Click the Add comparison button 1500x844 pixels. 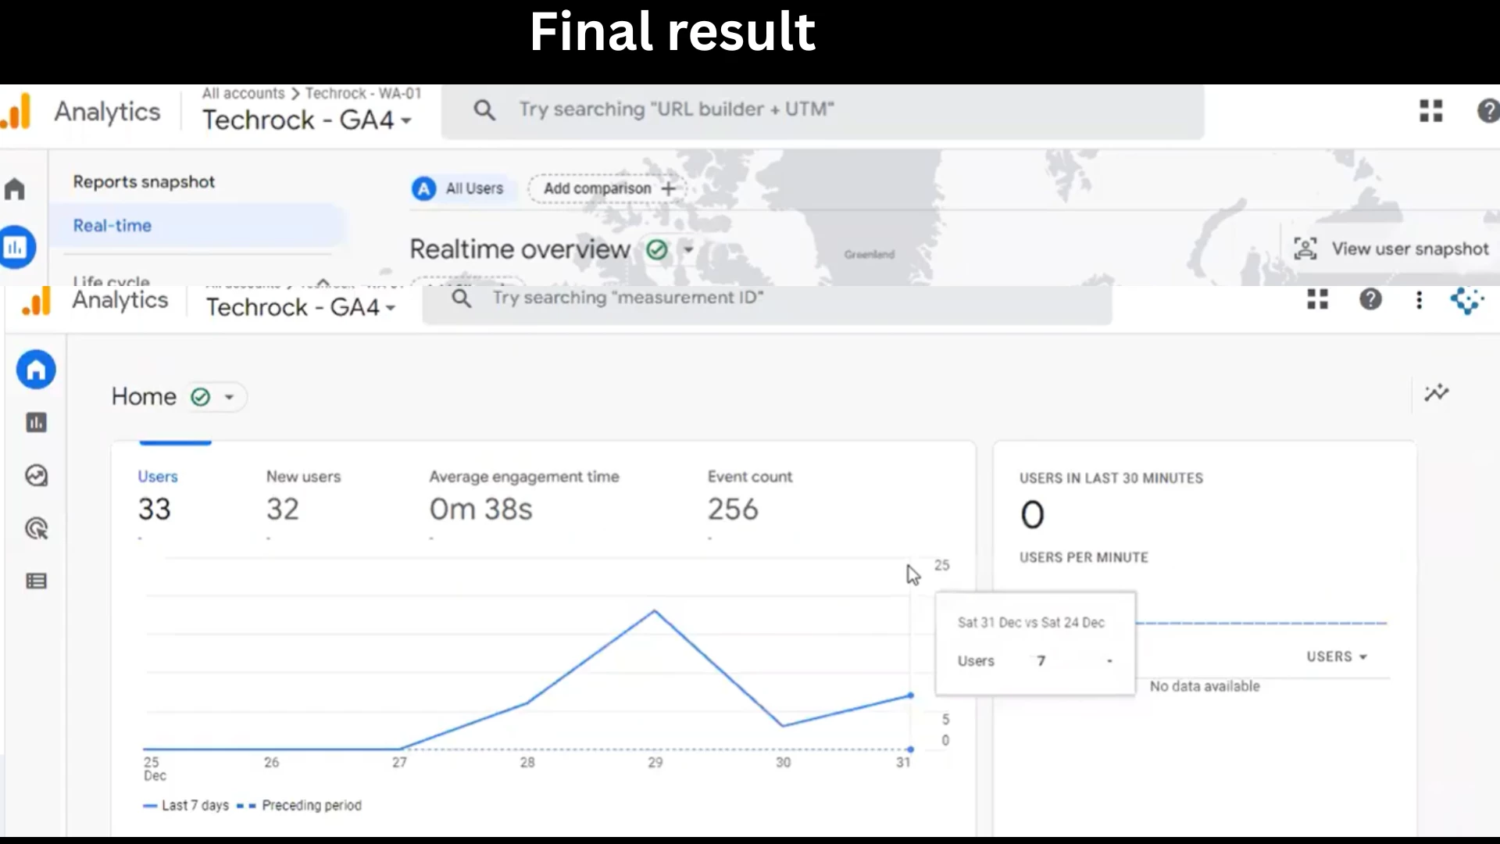[x=607, y=188]
